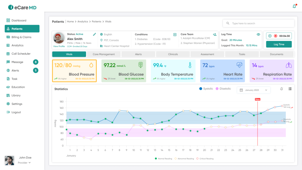Toggle the Diastolic series in the chart legend

tap(224, 89)
